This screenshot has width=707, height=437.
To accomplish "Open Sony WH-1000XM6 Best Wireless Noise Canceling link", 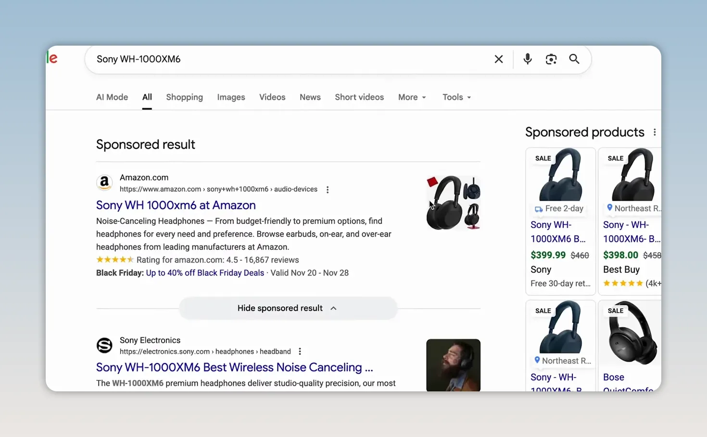I will tap(235, 367).
